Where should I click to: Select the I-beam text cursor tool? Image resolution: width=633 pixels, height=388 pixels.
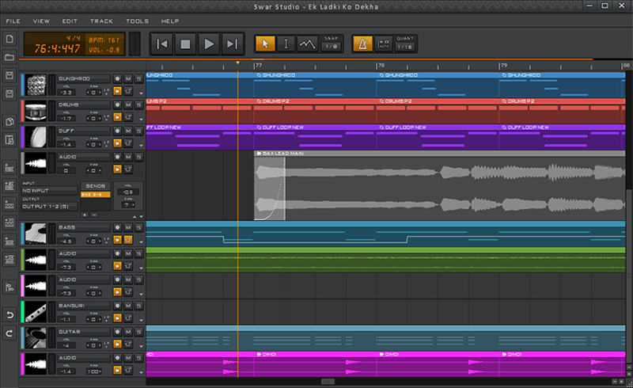click(x=286, y=44)
